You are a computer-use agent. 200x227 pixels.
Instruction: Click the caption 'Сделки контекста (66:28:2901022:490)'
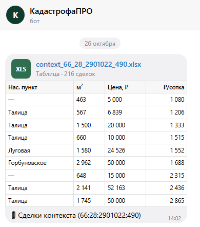79,215
